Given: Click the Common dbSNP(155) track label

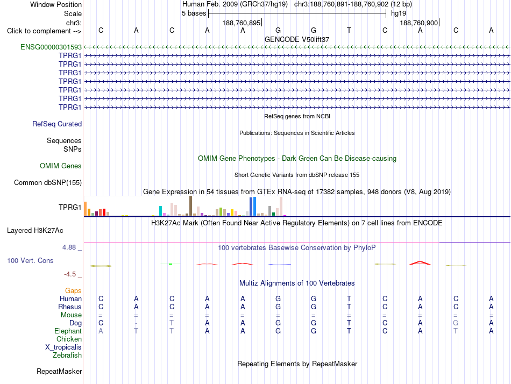Looking at the screenshot, I should [47, 182].
